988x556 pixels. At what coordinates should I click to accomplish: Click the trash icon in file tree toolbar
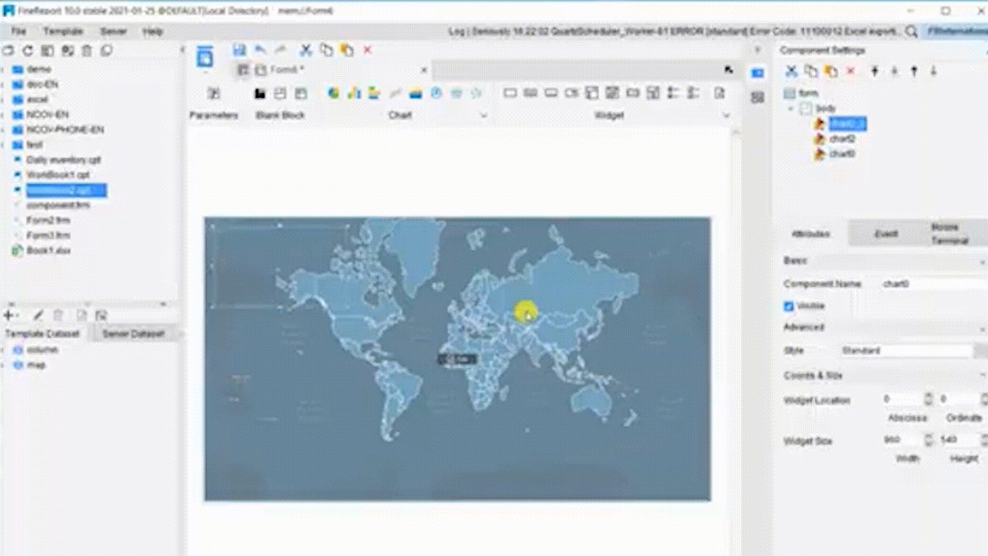click(x=86, y=51)
